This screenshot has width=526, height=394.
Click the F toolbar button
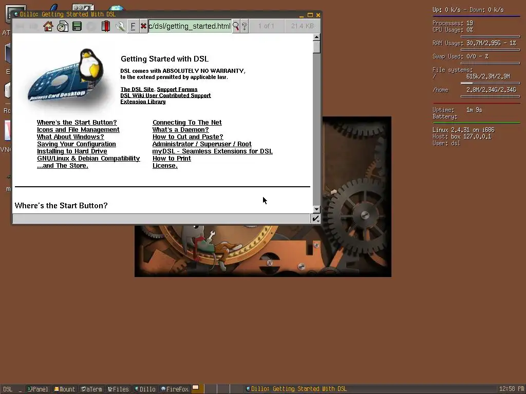tap(133, 26)
